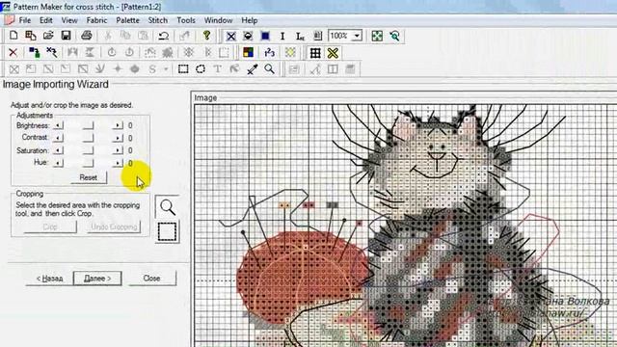Open a pattern file via the folder icon
This screenshot has height=347, width=617.
[x=48, y=36]
